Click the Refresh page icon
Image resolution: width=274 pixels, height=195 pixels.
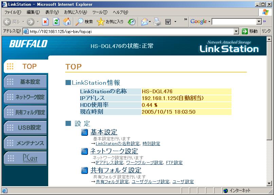[x=56, y=22]
